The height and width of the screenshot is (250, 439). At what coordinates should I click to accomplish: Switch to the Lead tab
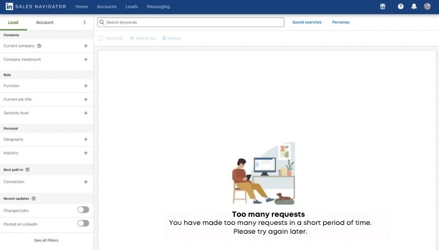(x=13, y=22)
